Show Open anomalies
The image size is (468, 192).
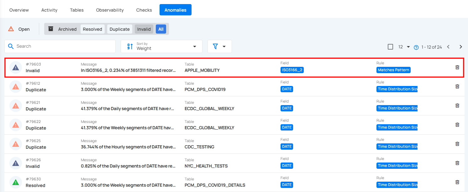(19, 29)
